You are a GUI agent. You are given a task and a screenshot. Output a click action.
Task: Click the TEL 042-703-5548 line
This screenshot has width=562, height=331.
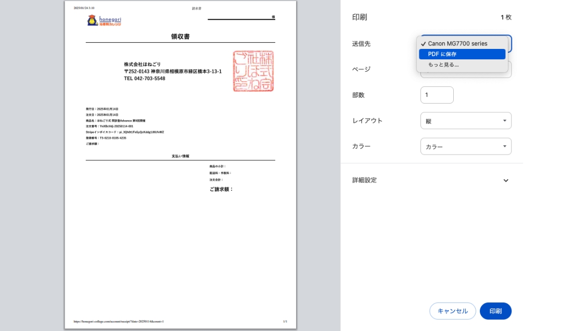click(145, 79)
